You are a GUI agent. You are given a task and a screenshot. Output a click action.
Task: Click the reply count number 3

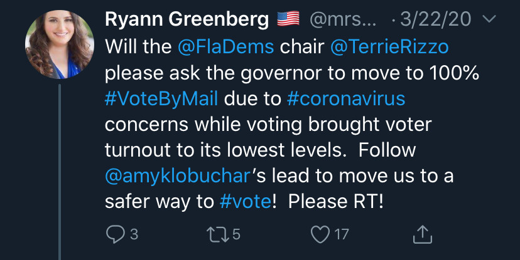[134, 234]
